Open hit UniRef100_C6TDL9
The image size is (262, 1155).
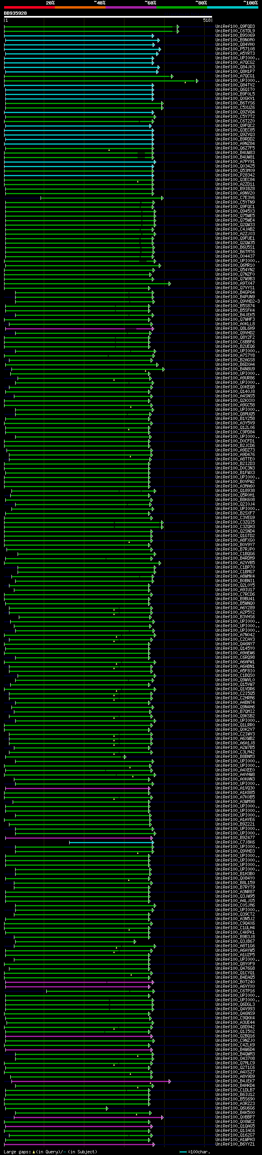(235, 31)
